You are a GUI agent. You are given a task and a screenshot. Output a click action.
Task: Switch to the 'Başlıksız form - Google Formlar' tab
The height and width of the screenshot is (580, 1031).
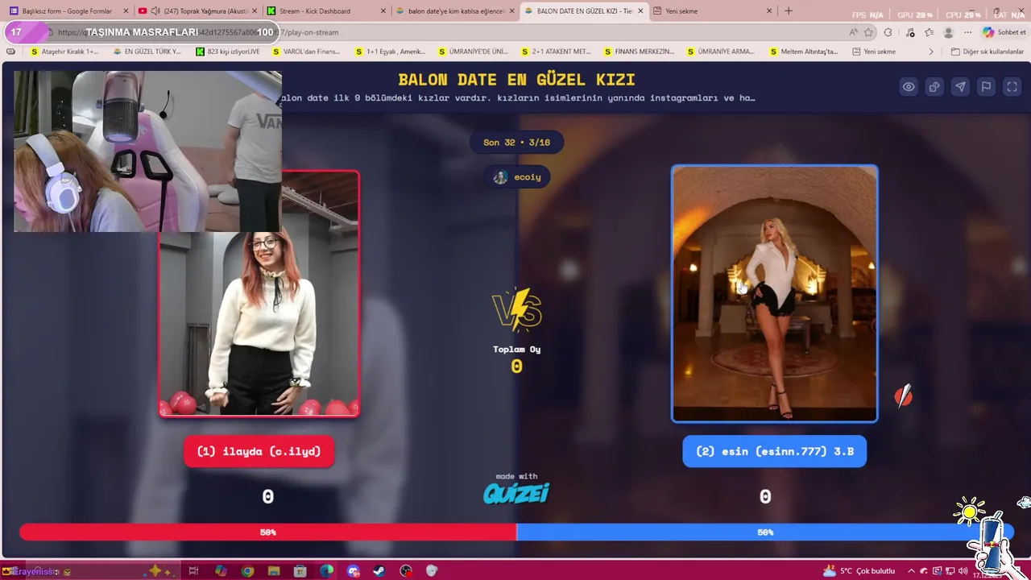68,11
